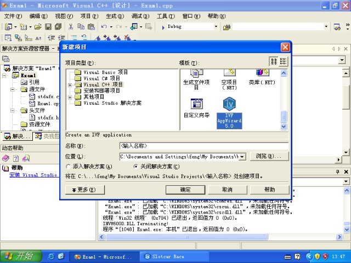Click the New Project toolbar icon
Image resolution: width=351 pixels, height=263 pixels.
(9, 27)
